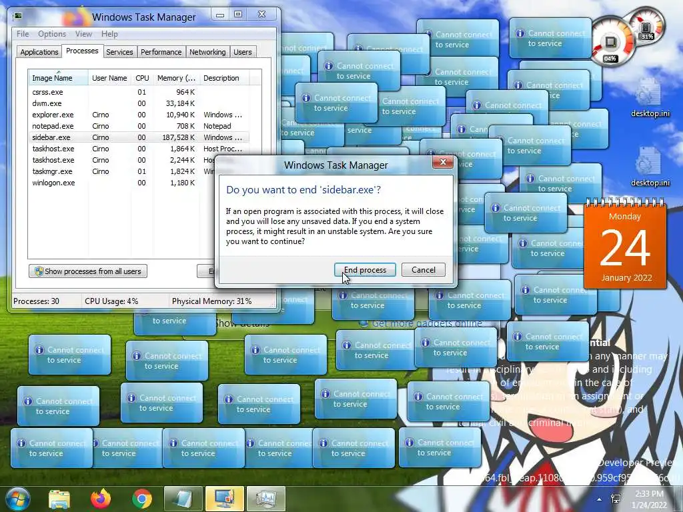Select taskhost.exe row with 1,864 K memory
683x512 pixels.
[x=139, y=149]
